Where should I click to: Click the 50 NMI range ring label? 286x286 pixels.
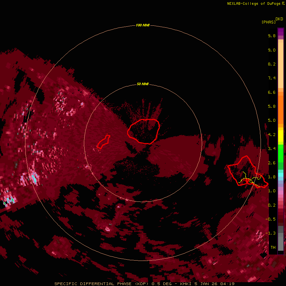[143, 84]
